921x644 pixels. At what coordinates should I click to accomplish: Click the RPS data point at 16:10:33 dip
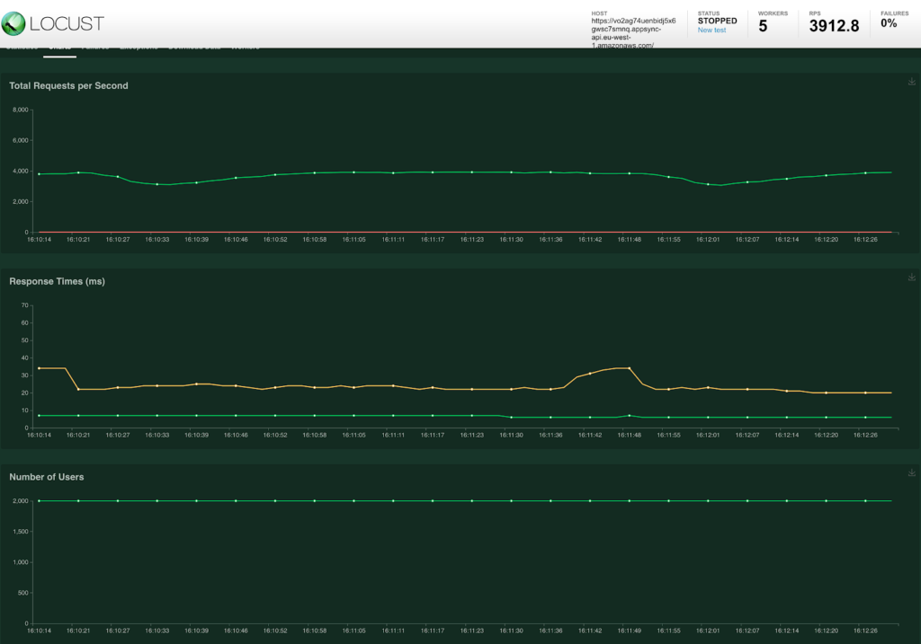point(156,184)
